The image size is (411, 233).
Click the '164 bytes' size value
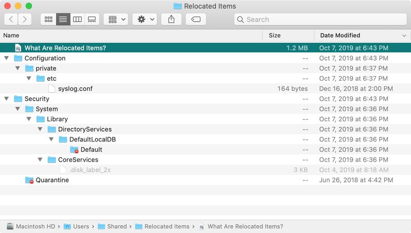[x=292, y=88]
